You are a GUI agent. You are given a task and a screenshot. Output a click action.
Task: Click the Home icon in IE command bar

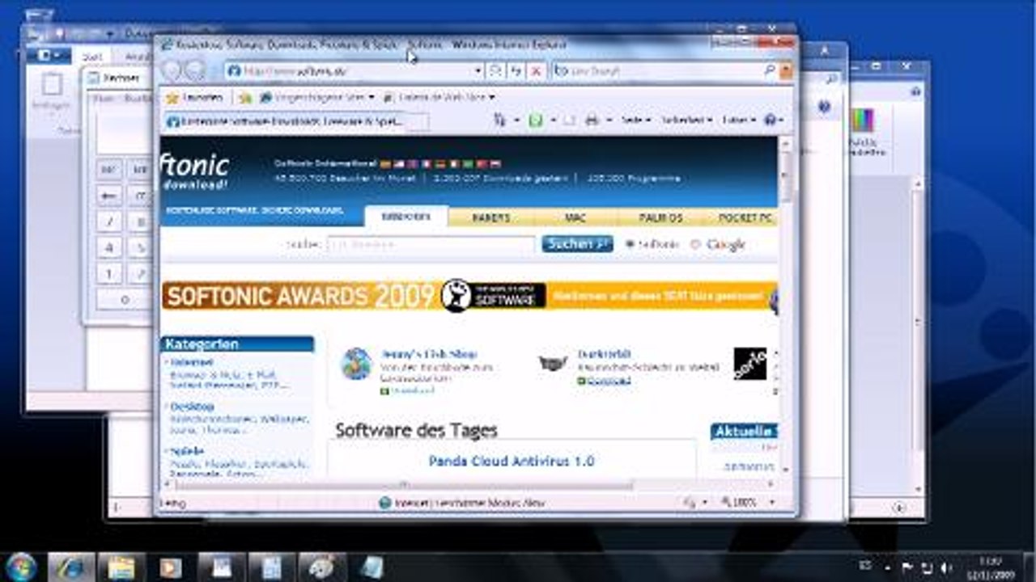click(x=500, y=120)
